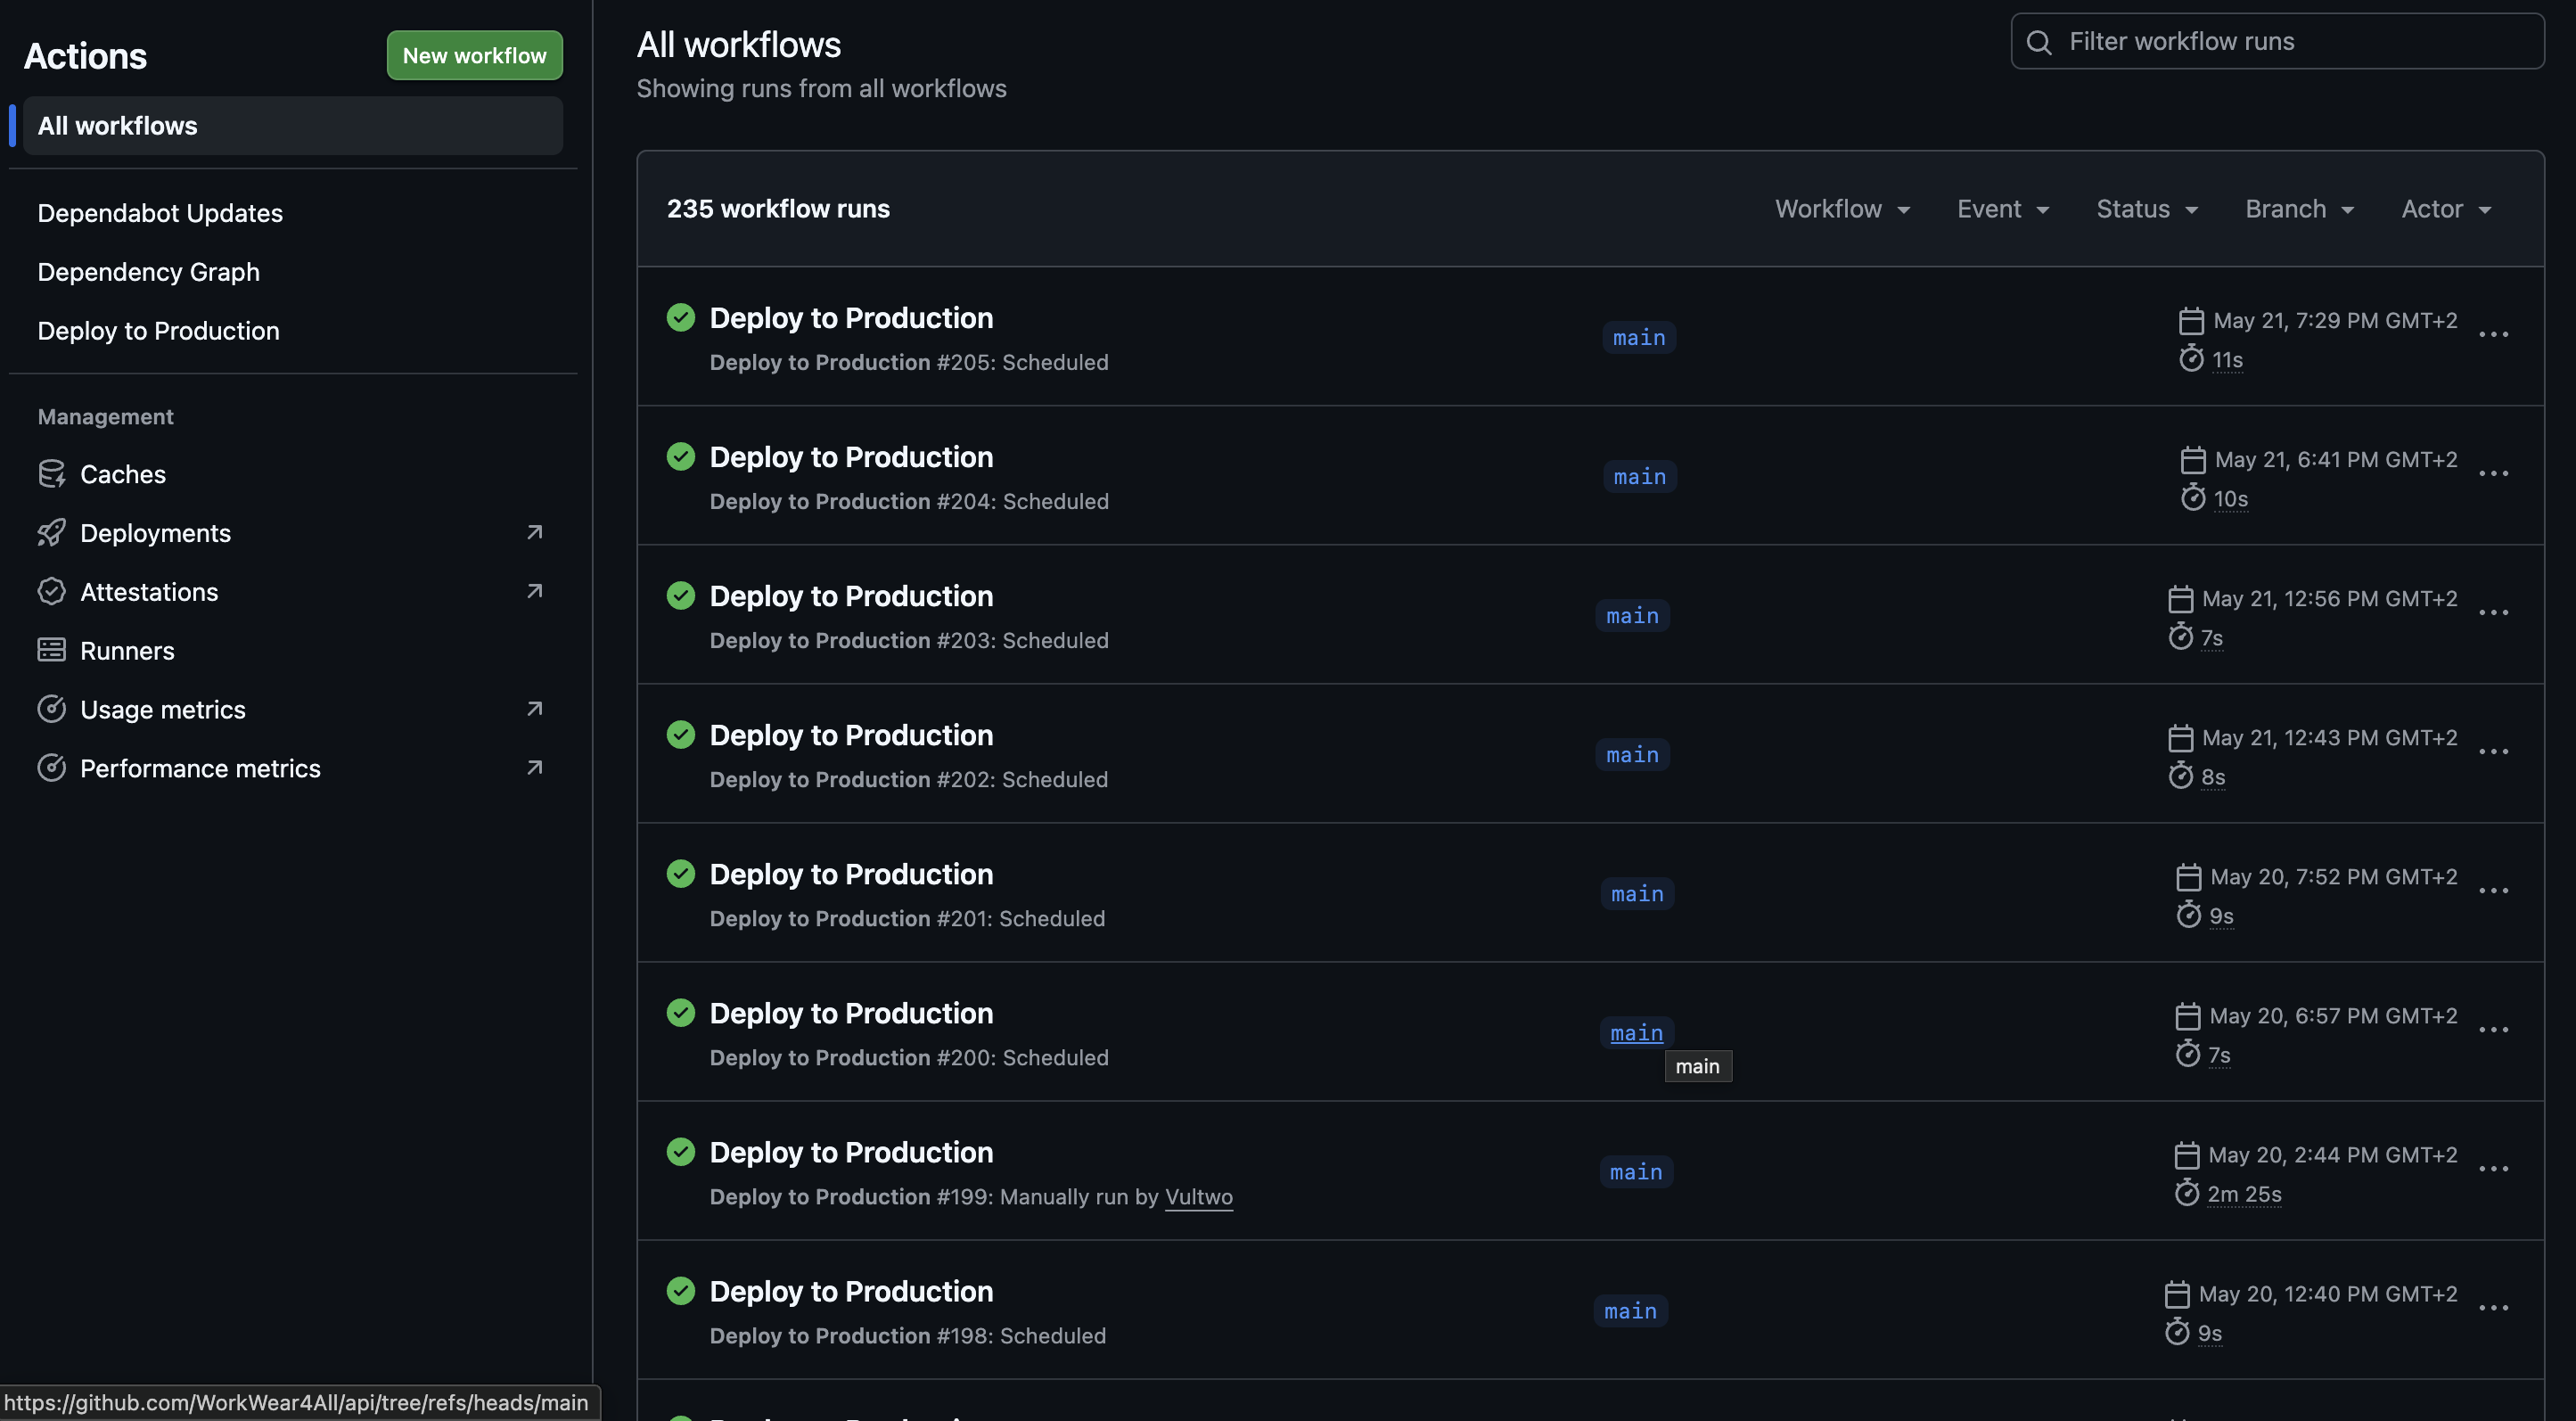Screen dimensions: 2576x1421
Task: Click success check icon for run #199
Action: pyautogui.click(x=681, y=1151)
